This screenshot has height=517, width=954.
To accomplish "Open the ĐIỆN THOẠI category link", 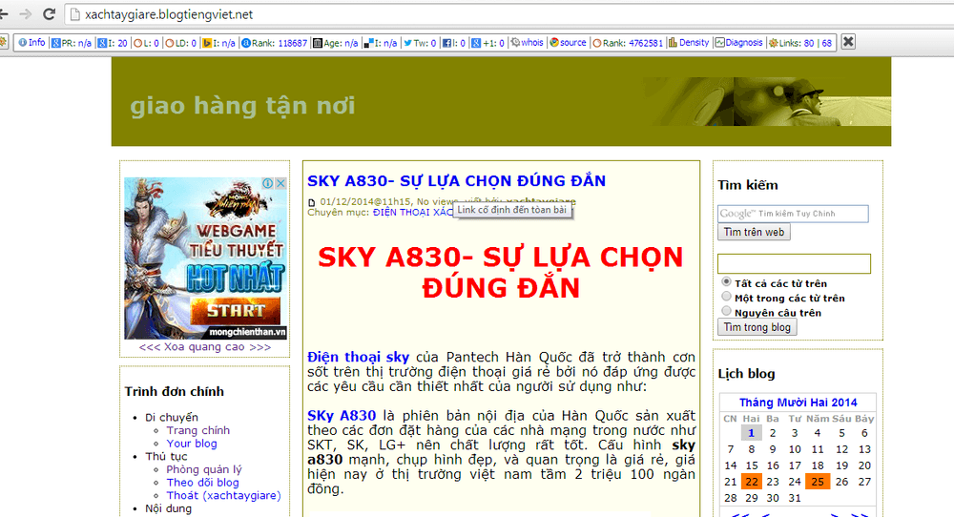I will pyautogui.click(x=412, y=213).
